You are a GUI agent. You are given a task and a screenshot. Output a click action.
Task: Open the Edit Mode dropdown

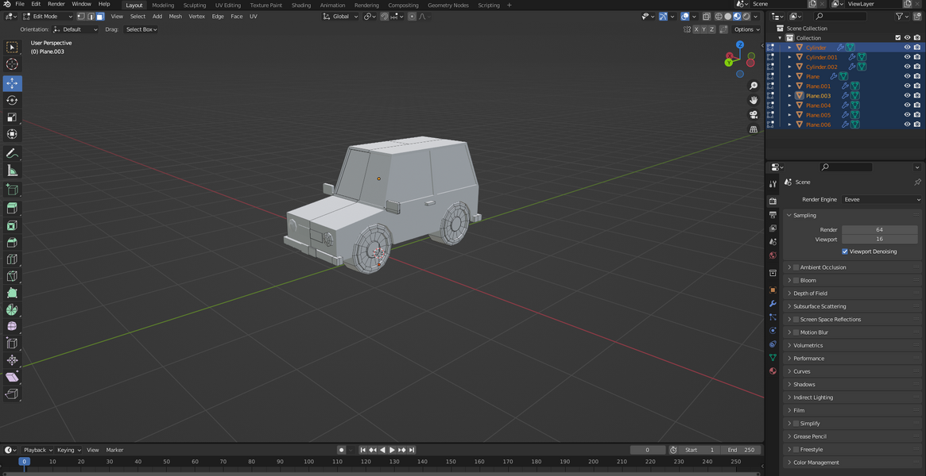[48, 17]
